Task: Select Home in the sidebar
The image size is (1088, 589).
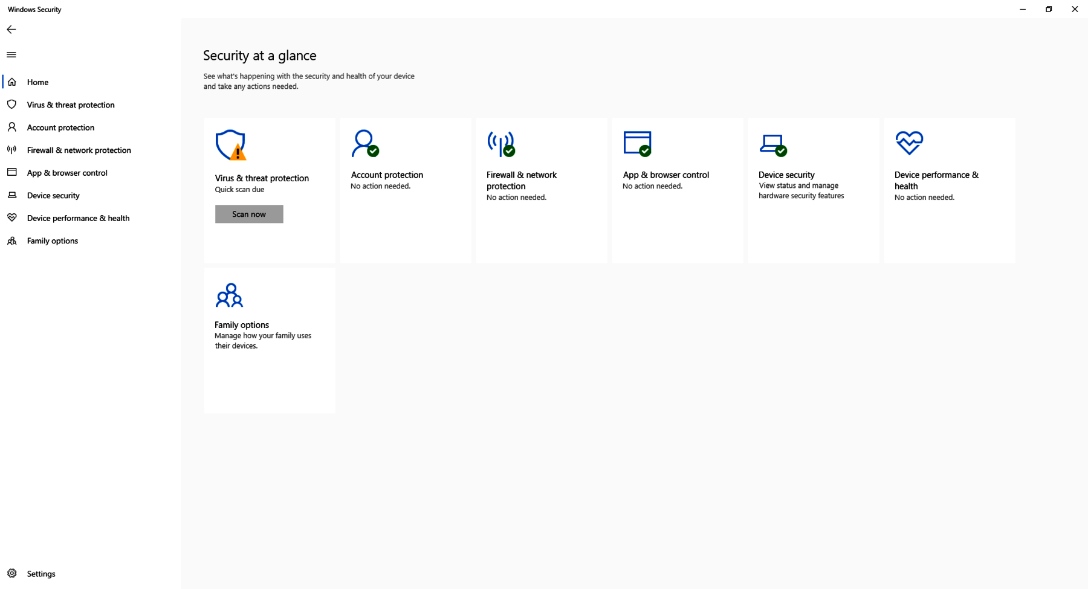Action: (37, 82)
